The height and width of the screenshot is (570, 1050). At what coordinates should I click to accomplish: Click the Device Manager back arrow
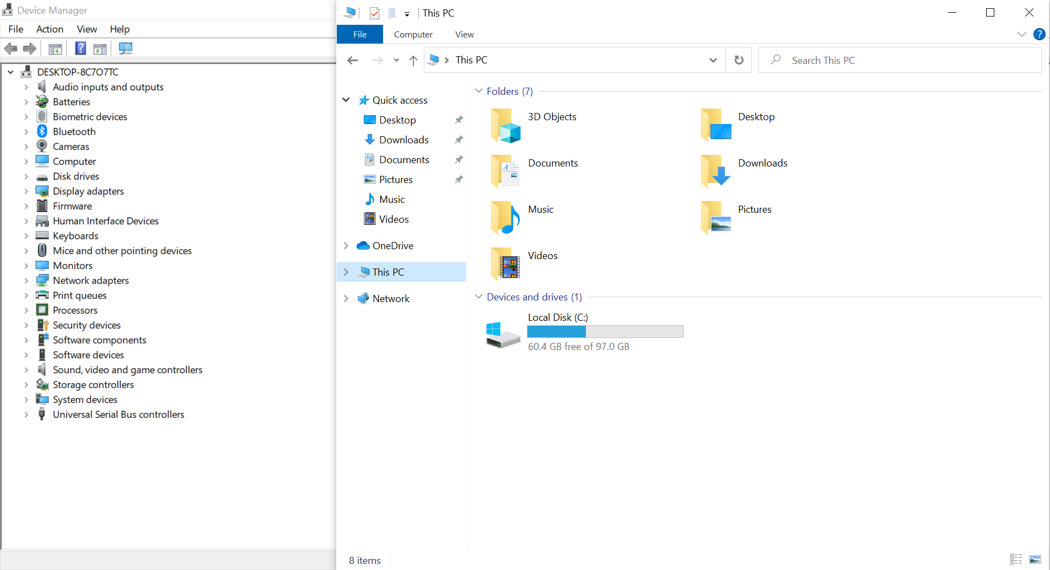click(x=10, y=49)
